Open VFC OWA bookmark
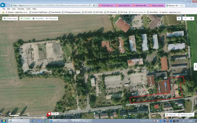 coord(98,12)
